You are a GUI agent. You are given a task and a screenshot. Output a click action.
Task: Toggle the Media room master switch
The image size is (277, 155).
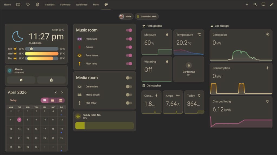coord(129,78)
